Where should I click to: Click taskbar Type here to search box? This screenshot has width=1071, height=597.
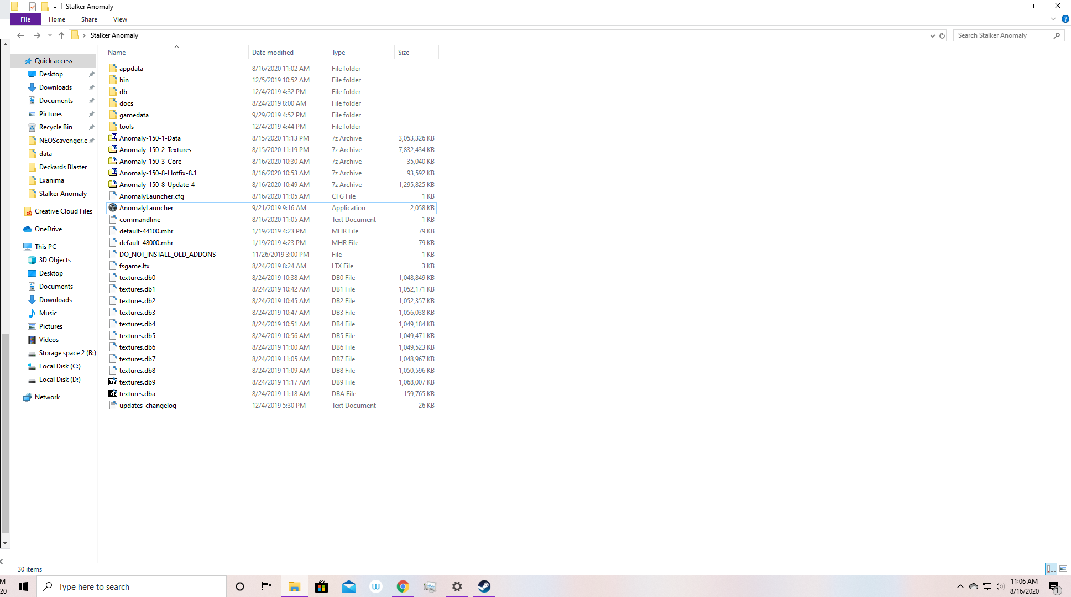[132, 586]
